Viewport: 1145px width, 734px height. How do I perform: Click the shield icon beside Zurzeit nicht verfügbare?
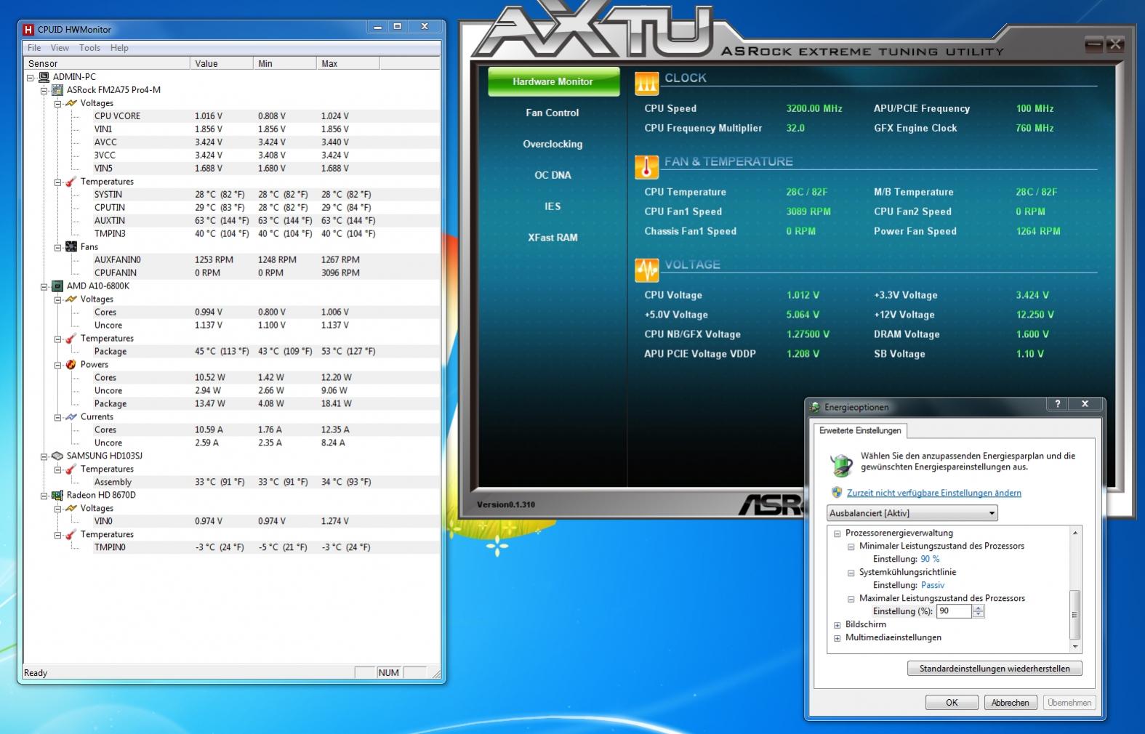[837, 493]
